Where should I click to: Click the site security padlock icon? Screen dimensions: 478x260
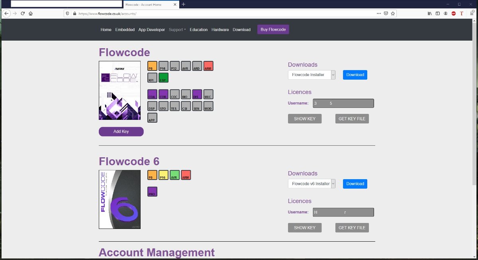(74, 13)
